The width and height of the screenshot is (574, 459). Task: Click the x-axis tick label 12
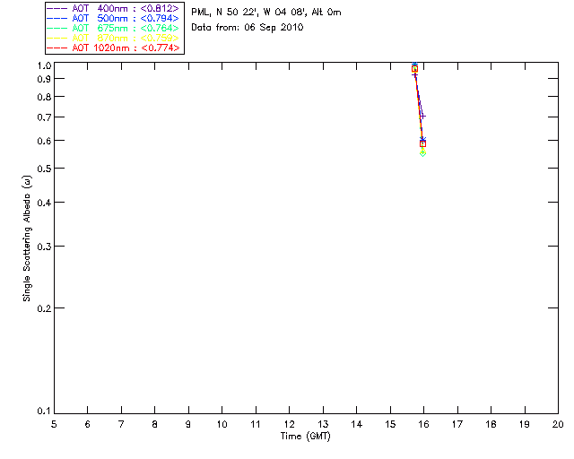point(289,424)
